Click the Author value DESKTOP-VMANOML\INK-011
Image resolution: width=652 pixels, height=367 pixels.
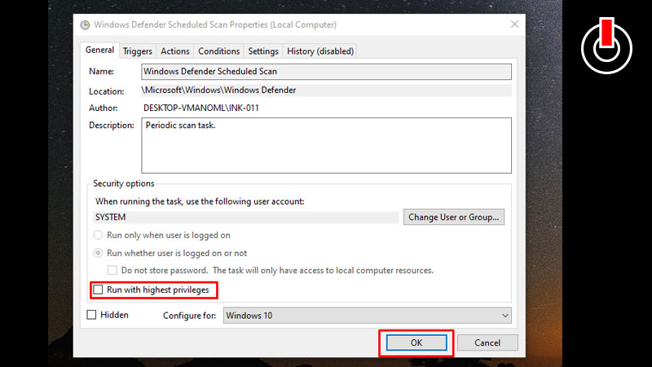tap(200, 108)
